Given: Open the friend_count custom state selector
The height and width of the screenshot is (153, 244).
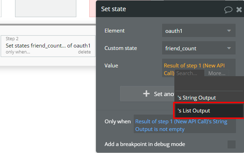Looking at the screenshot, I should [x=199, y=48].
